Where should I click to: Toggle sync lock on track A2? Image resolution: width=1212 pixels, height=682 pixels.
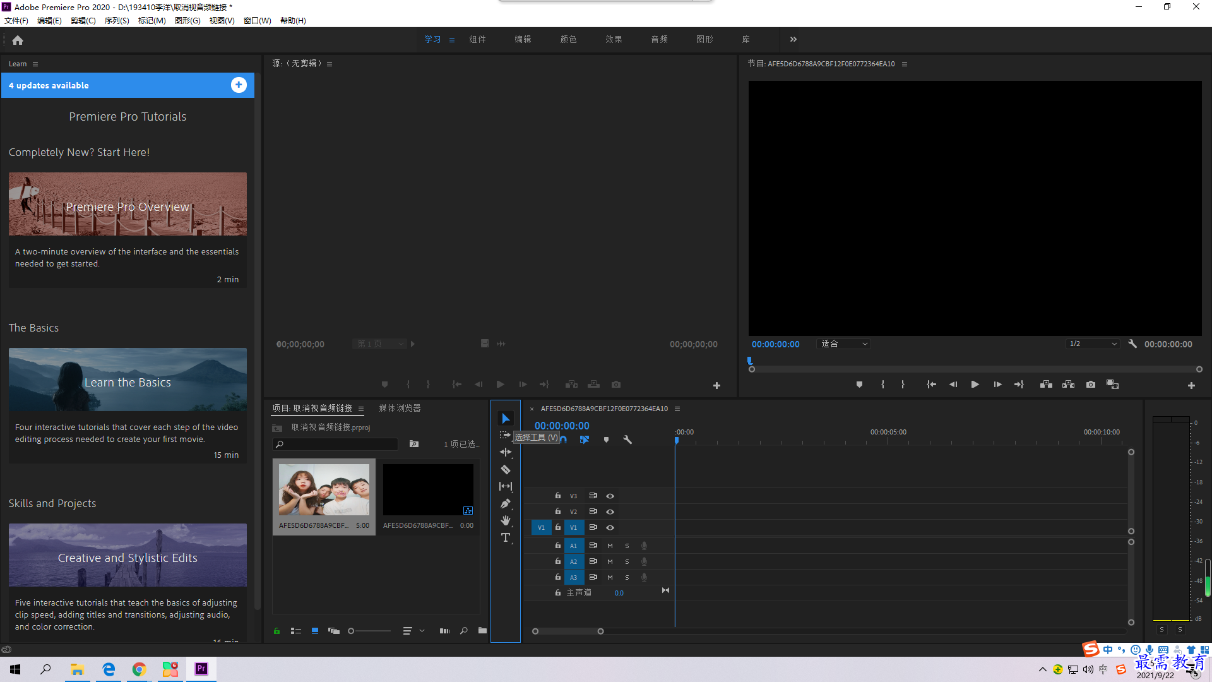[593, 561]
